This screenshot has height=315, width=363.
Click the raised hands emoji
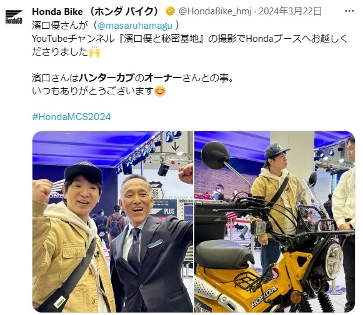pos(94,52)
